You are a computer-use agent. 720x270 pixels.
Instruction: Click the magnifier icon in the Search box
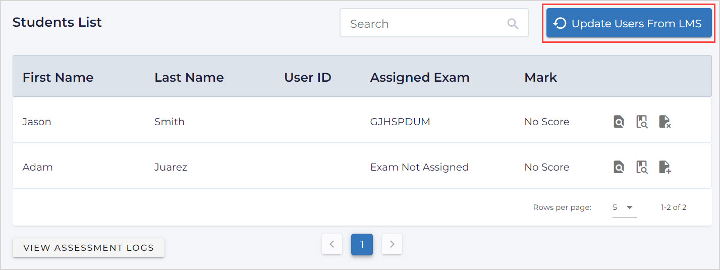[513, 24]
